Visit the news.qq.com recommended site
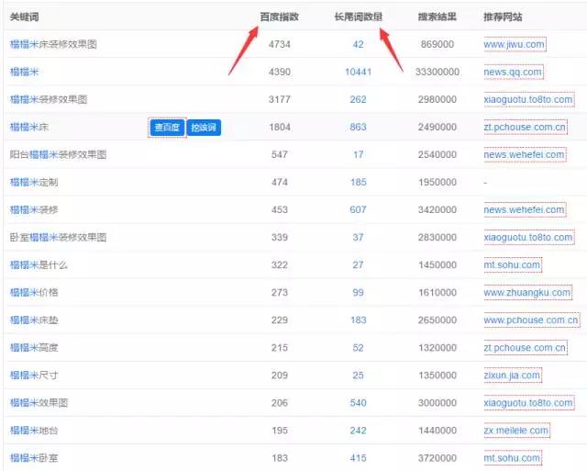 (514, 72)
